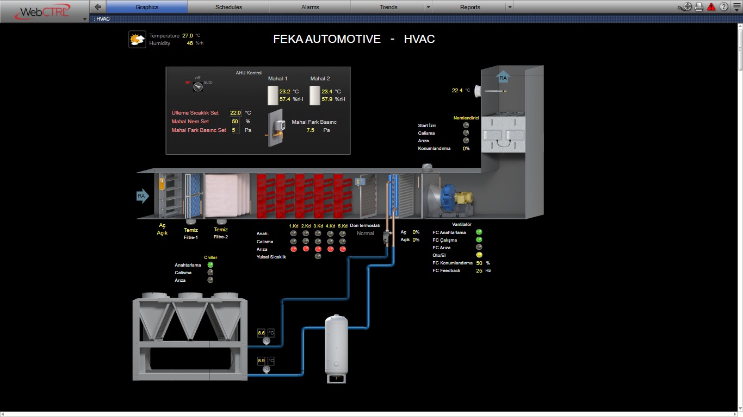743x417 pixels.
Task: Click the green FC Anahtarlama indicator
Action: (479, 232)
